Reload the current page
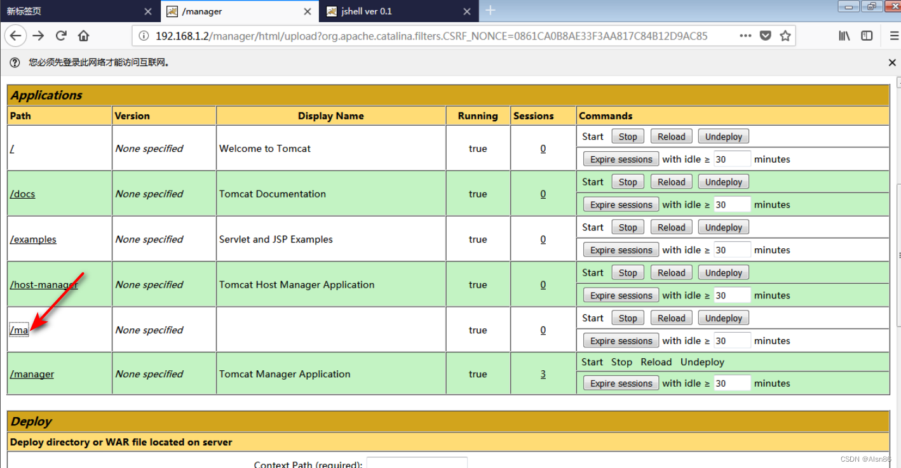Image resolution: width=901 pixels, height=468 pixels. 61,36
